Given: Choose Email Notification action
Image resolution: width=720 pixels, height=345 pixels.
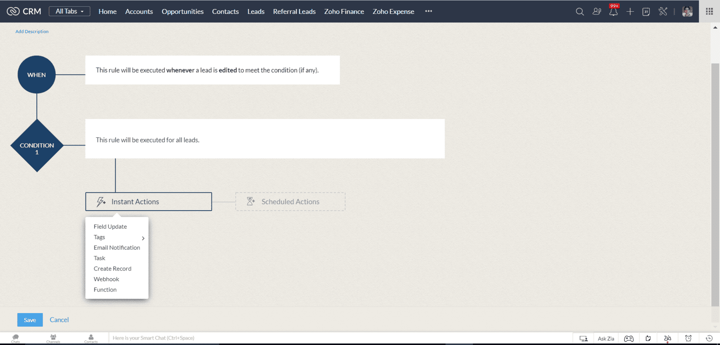Looking at the screenshot, I should point(117,248).
